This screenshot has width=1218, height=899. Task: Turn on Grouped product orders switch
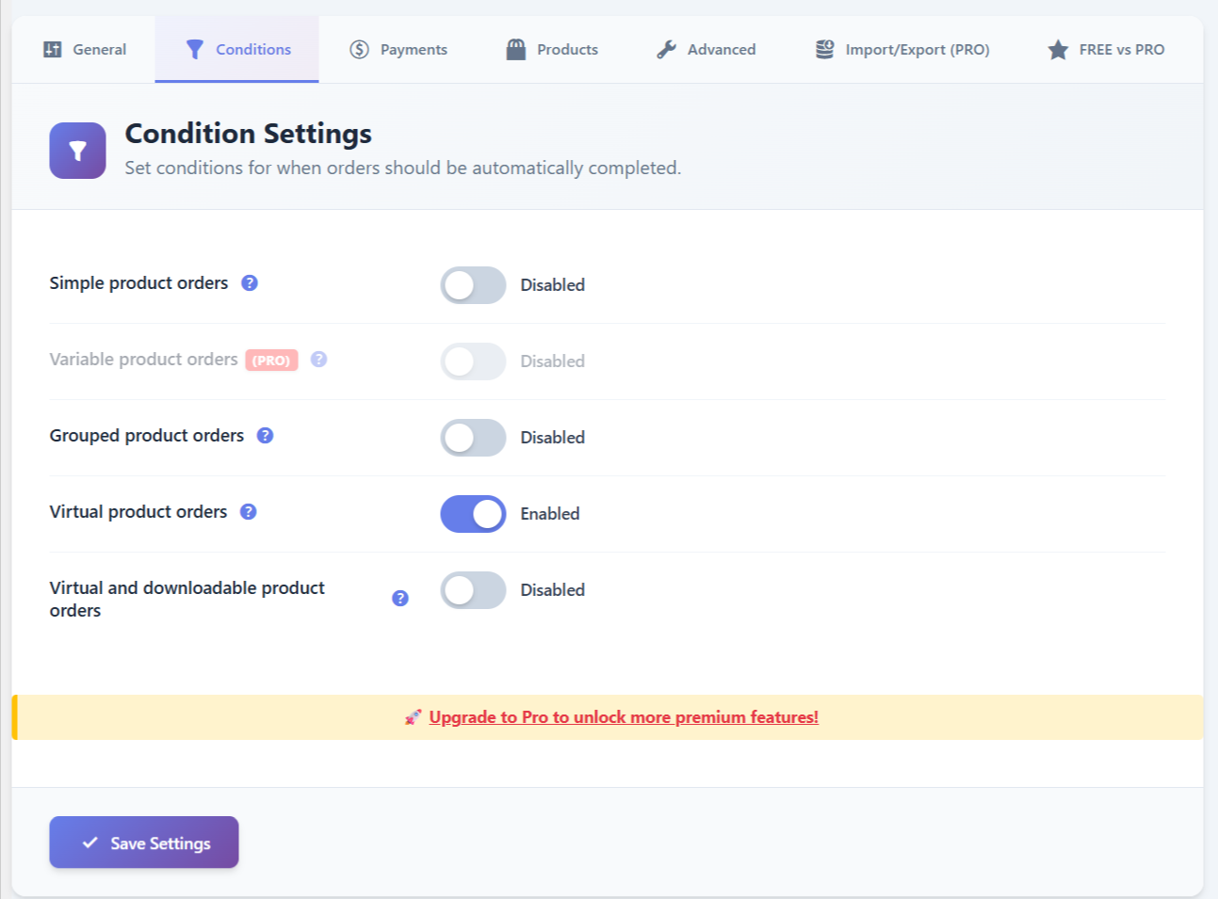[473, 438]
